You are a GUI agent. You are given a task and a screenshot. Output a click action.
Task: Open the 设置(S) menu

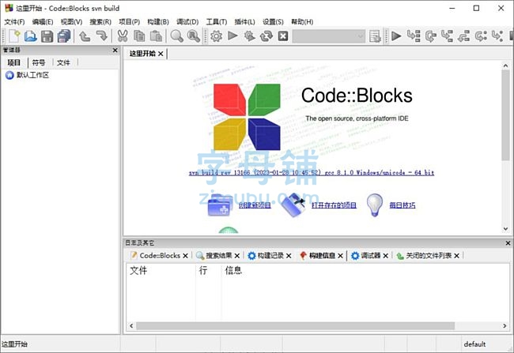[273, 22]
